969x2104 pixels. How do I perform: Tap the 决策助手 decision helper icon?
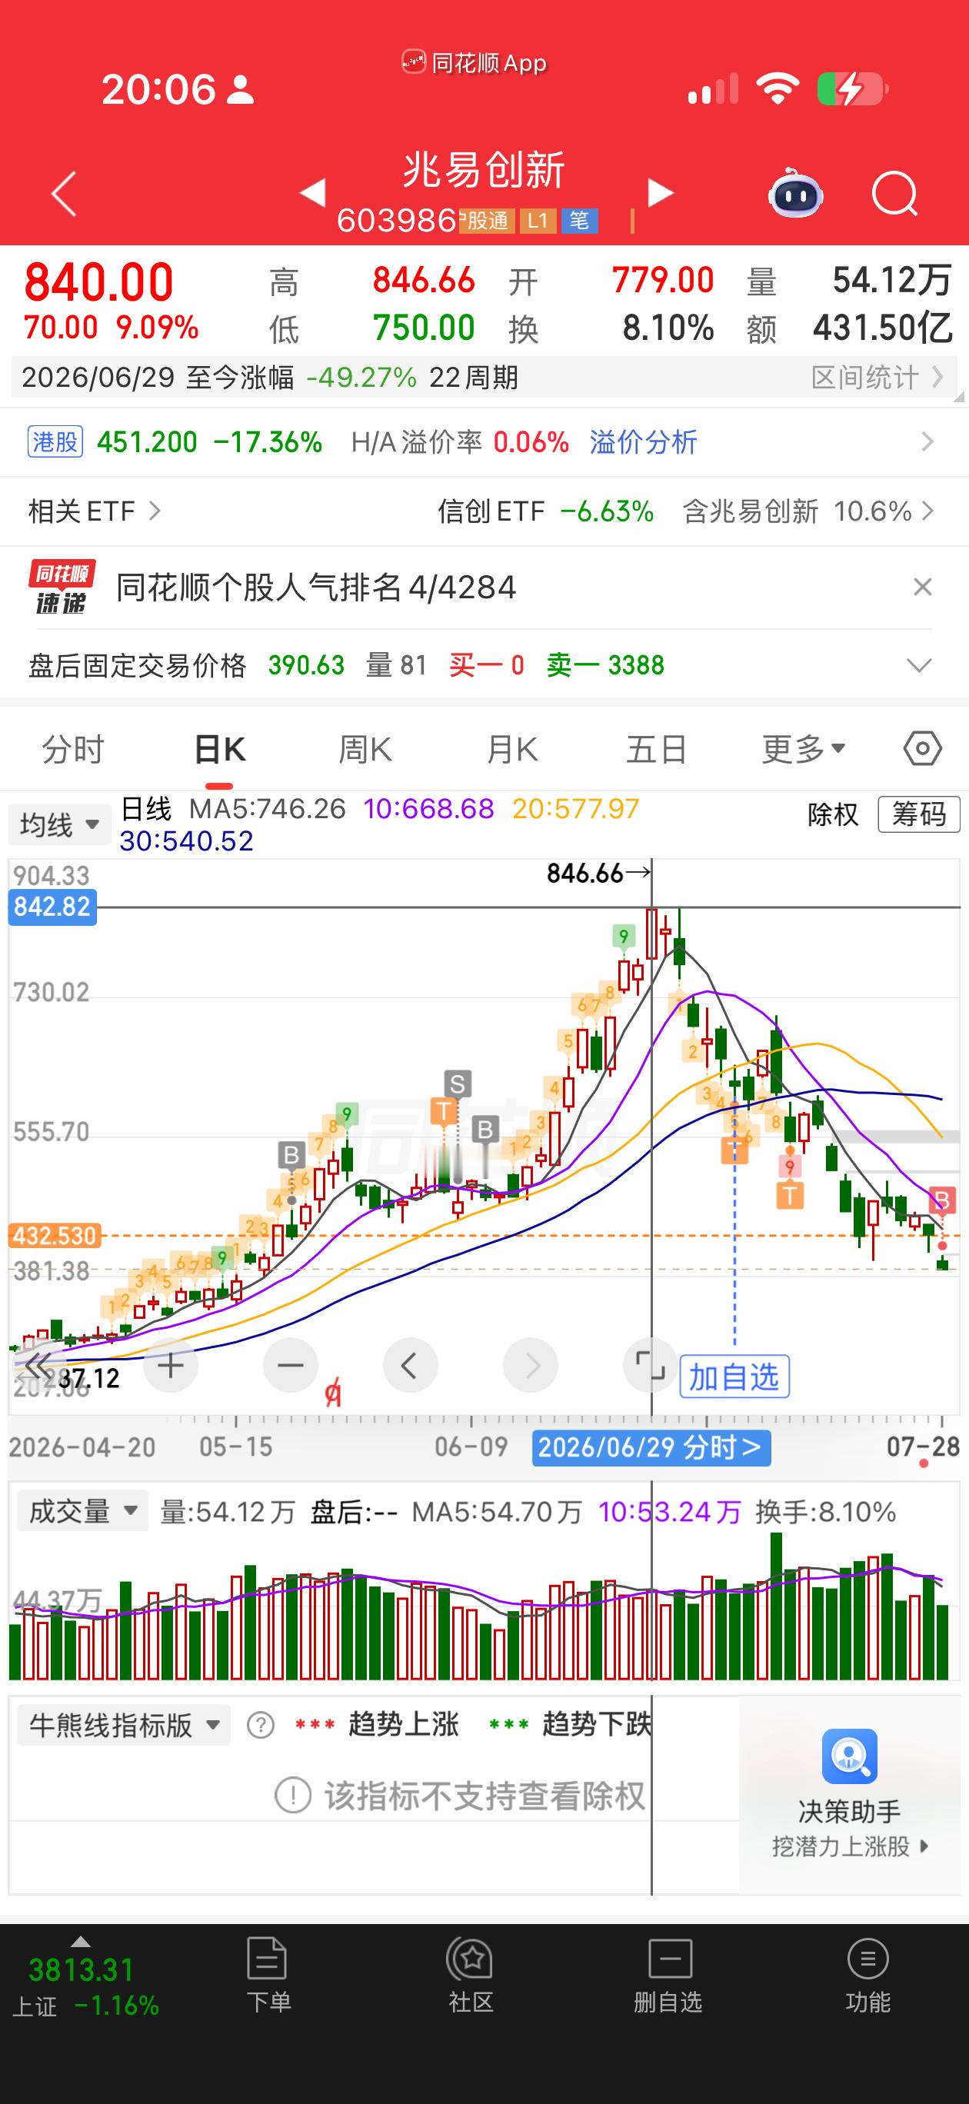850,1756
